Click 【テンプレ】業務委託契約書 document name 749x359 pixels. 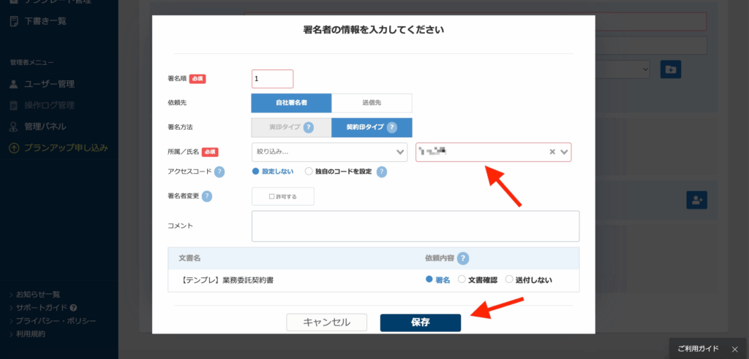pos(228,280)
